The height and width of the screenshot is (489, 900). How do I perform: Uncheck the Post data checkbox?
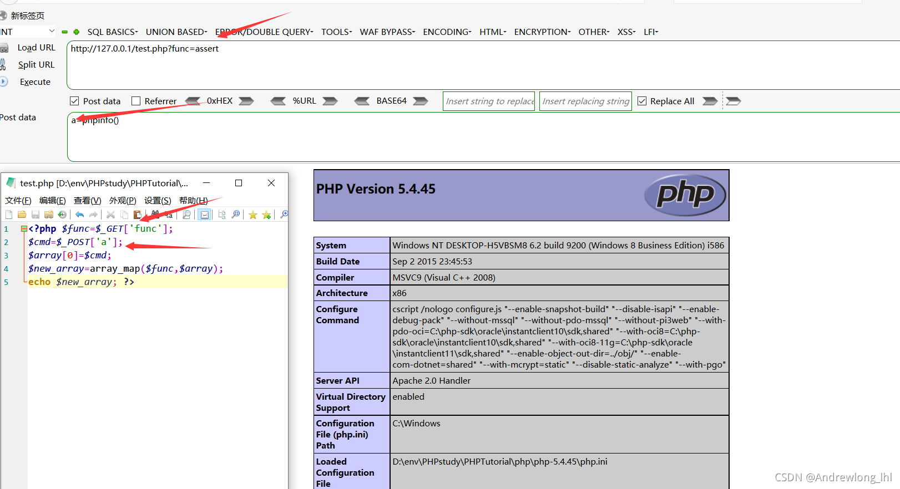click(74, 101)
